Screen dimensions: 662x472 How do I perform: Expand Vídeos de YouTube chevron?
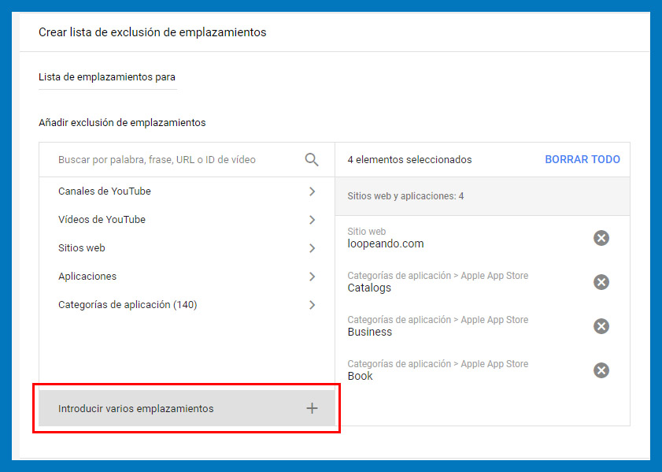312,220
